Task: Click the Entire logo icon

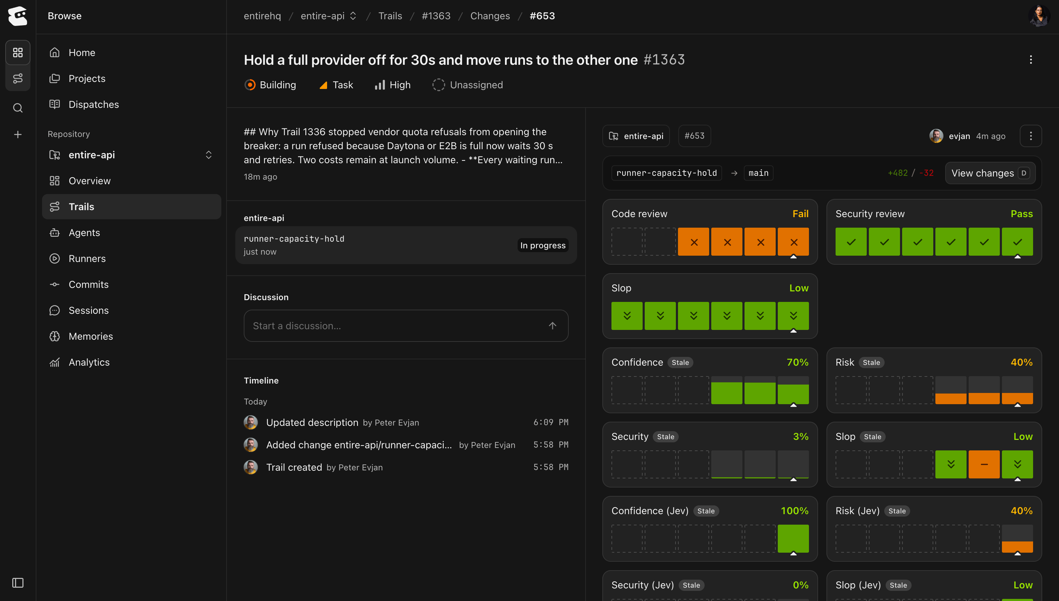Action: [x=17, y=16]
